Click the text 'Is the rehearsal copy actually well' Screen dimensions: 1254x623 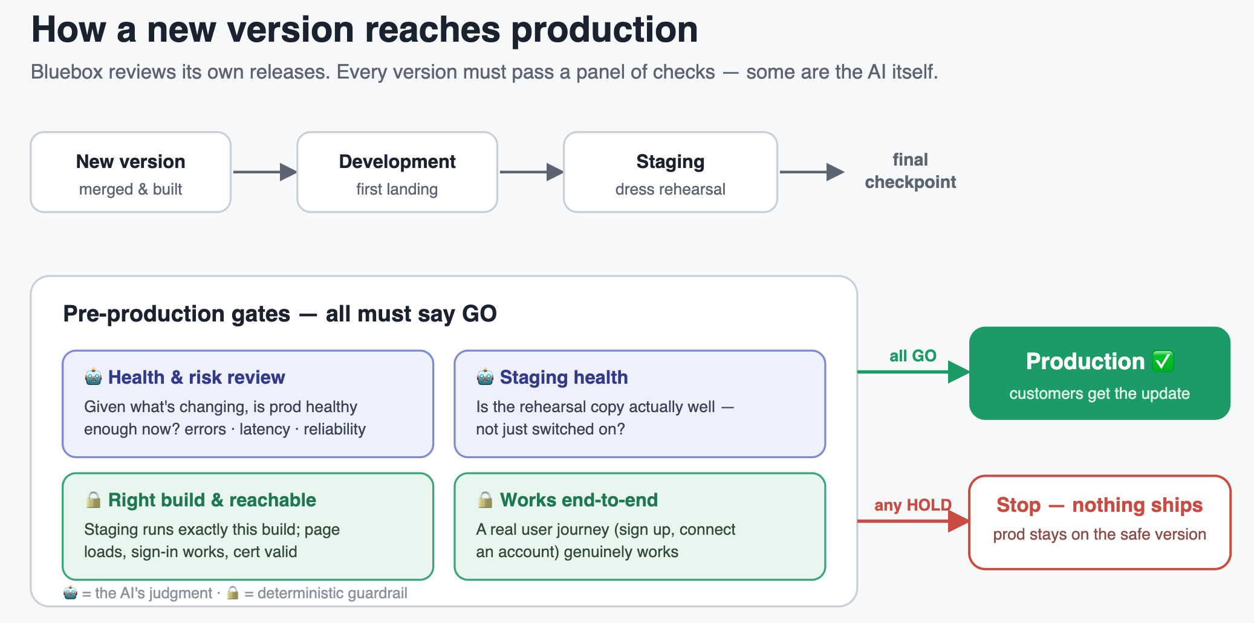point(596,407)
